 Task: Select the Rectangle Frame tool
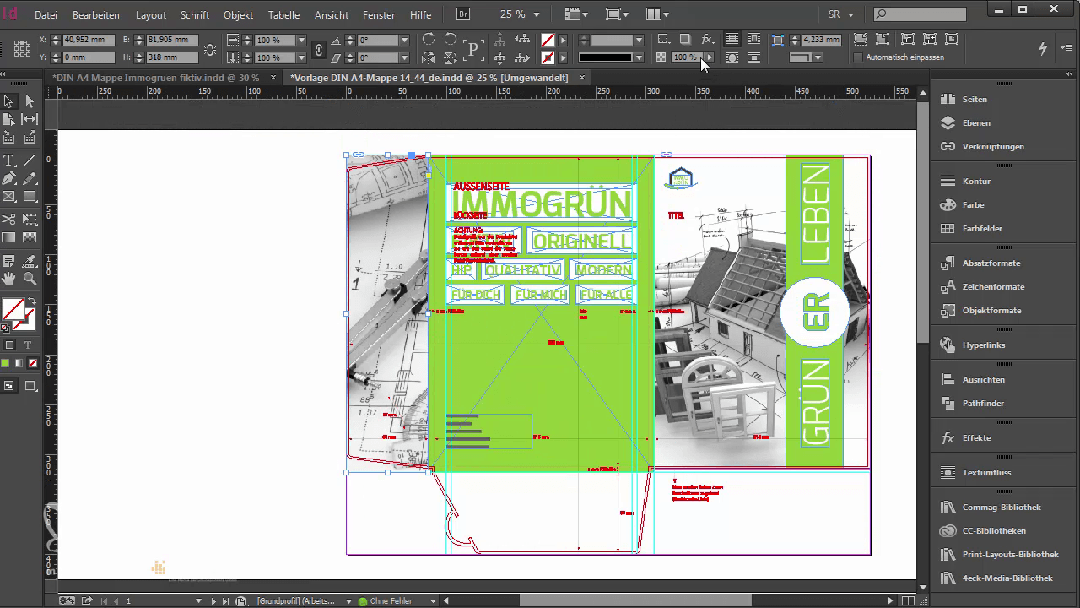pyautogui.click(x=9, y=197)
